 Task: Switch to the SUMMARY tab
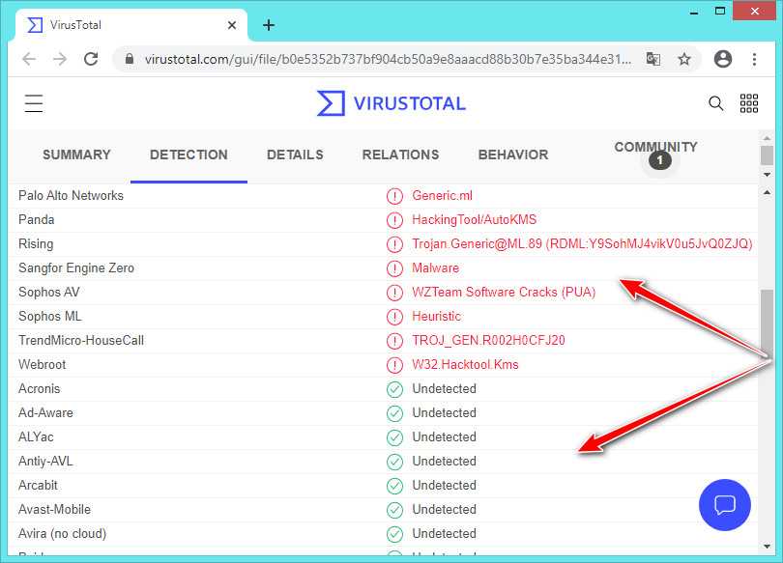pyautogui.click(x=76, y=155)
